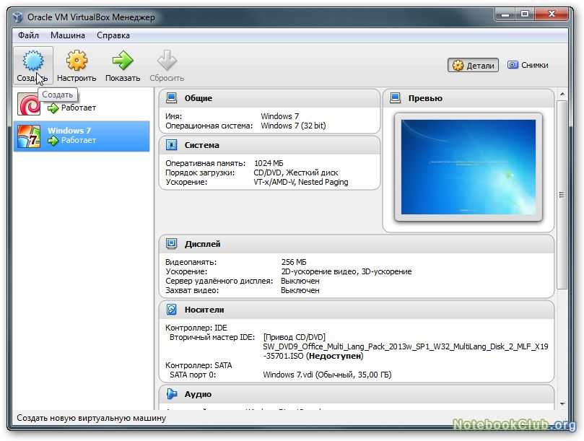
Task: Click the Система chip icon
Action: (x=171, y=145)
